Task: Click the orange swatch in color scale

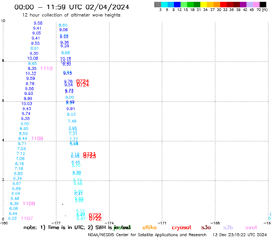Action: pos(217,4)
